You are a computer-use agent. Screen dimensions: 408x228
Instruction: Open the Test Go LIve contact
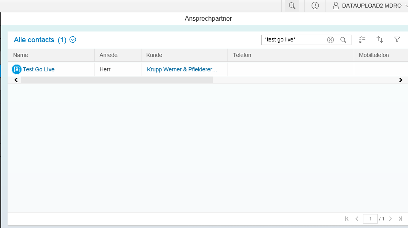tap(39, 69)
